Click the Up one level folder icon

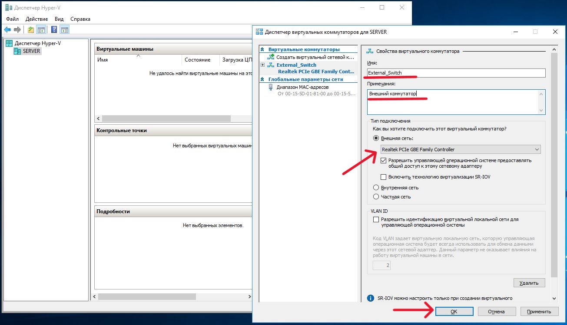pyautogui.click(x=31, y=30)
